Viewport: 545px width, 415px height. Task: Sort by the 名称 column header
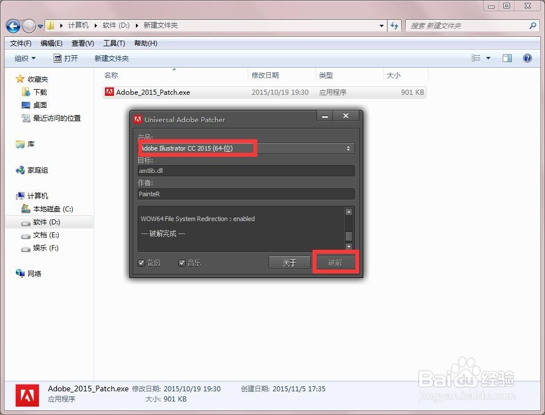coord(111,75)
